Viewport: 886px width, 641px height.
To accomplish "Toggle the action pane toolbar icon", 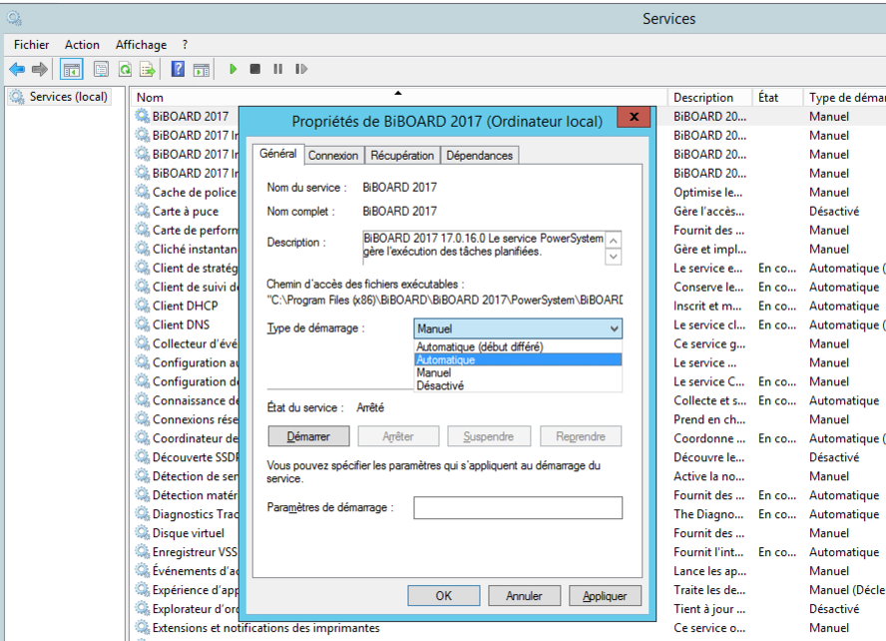I will tap(202, 70).
